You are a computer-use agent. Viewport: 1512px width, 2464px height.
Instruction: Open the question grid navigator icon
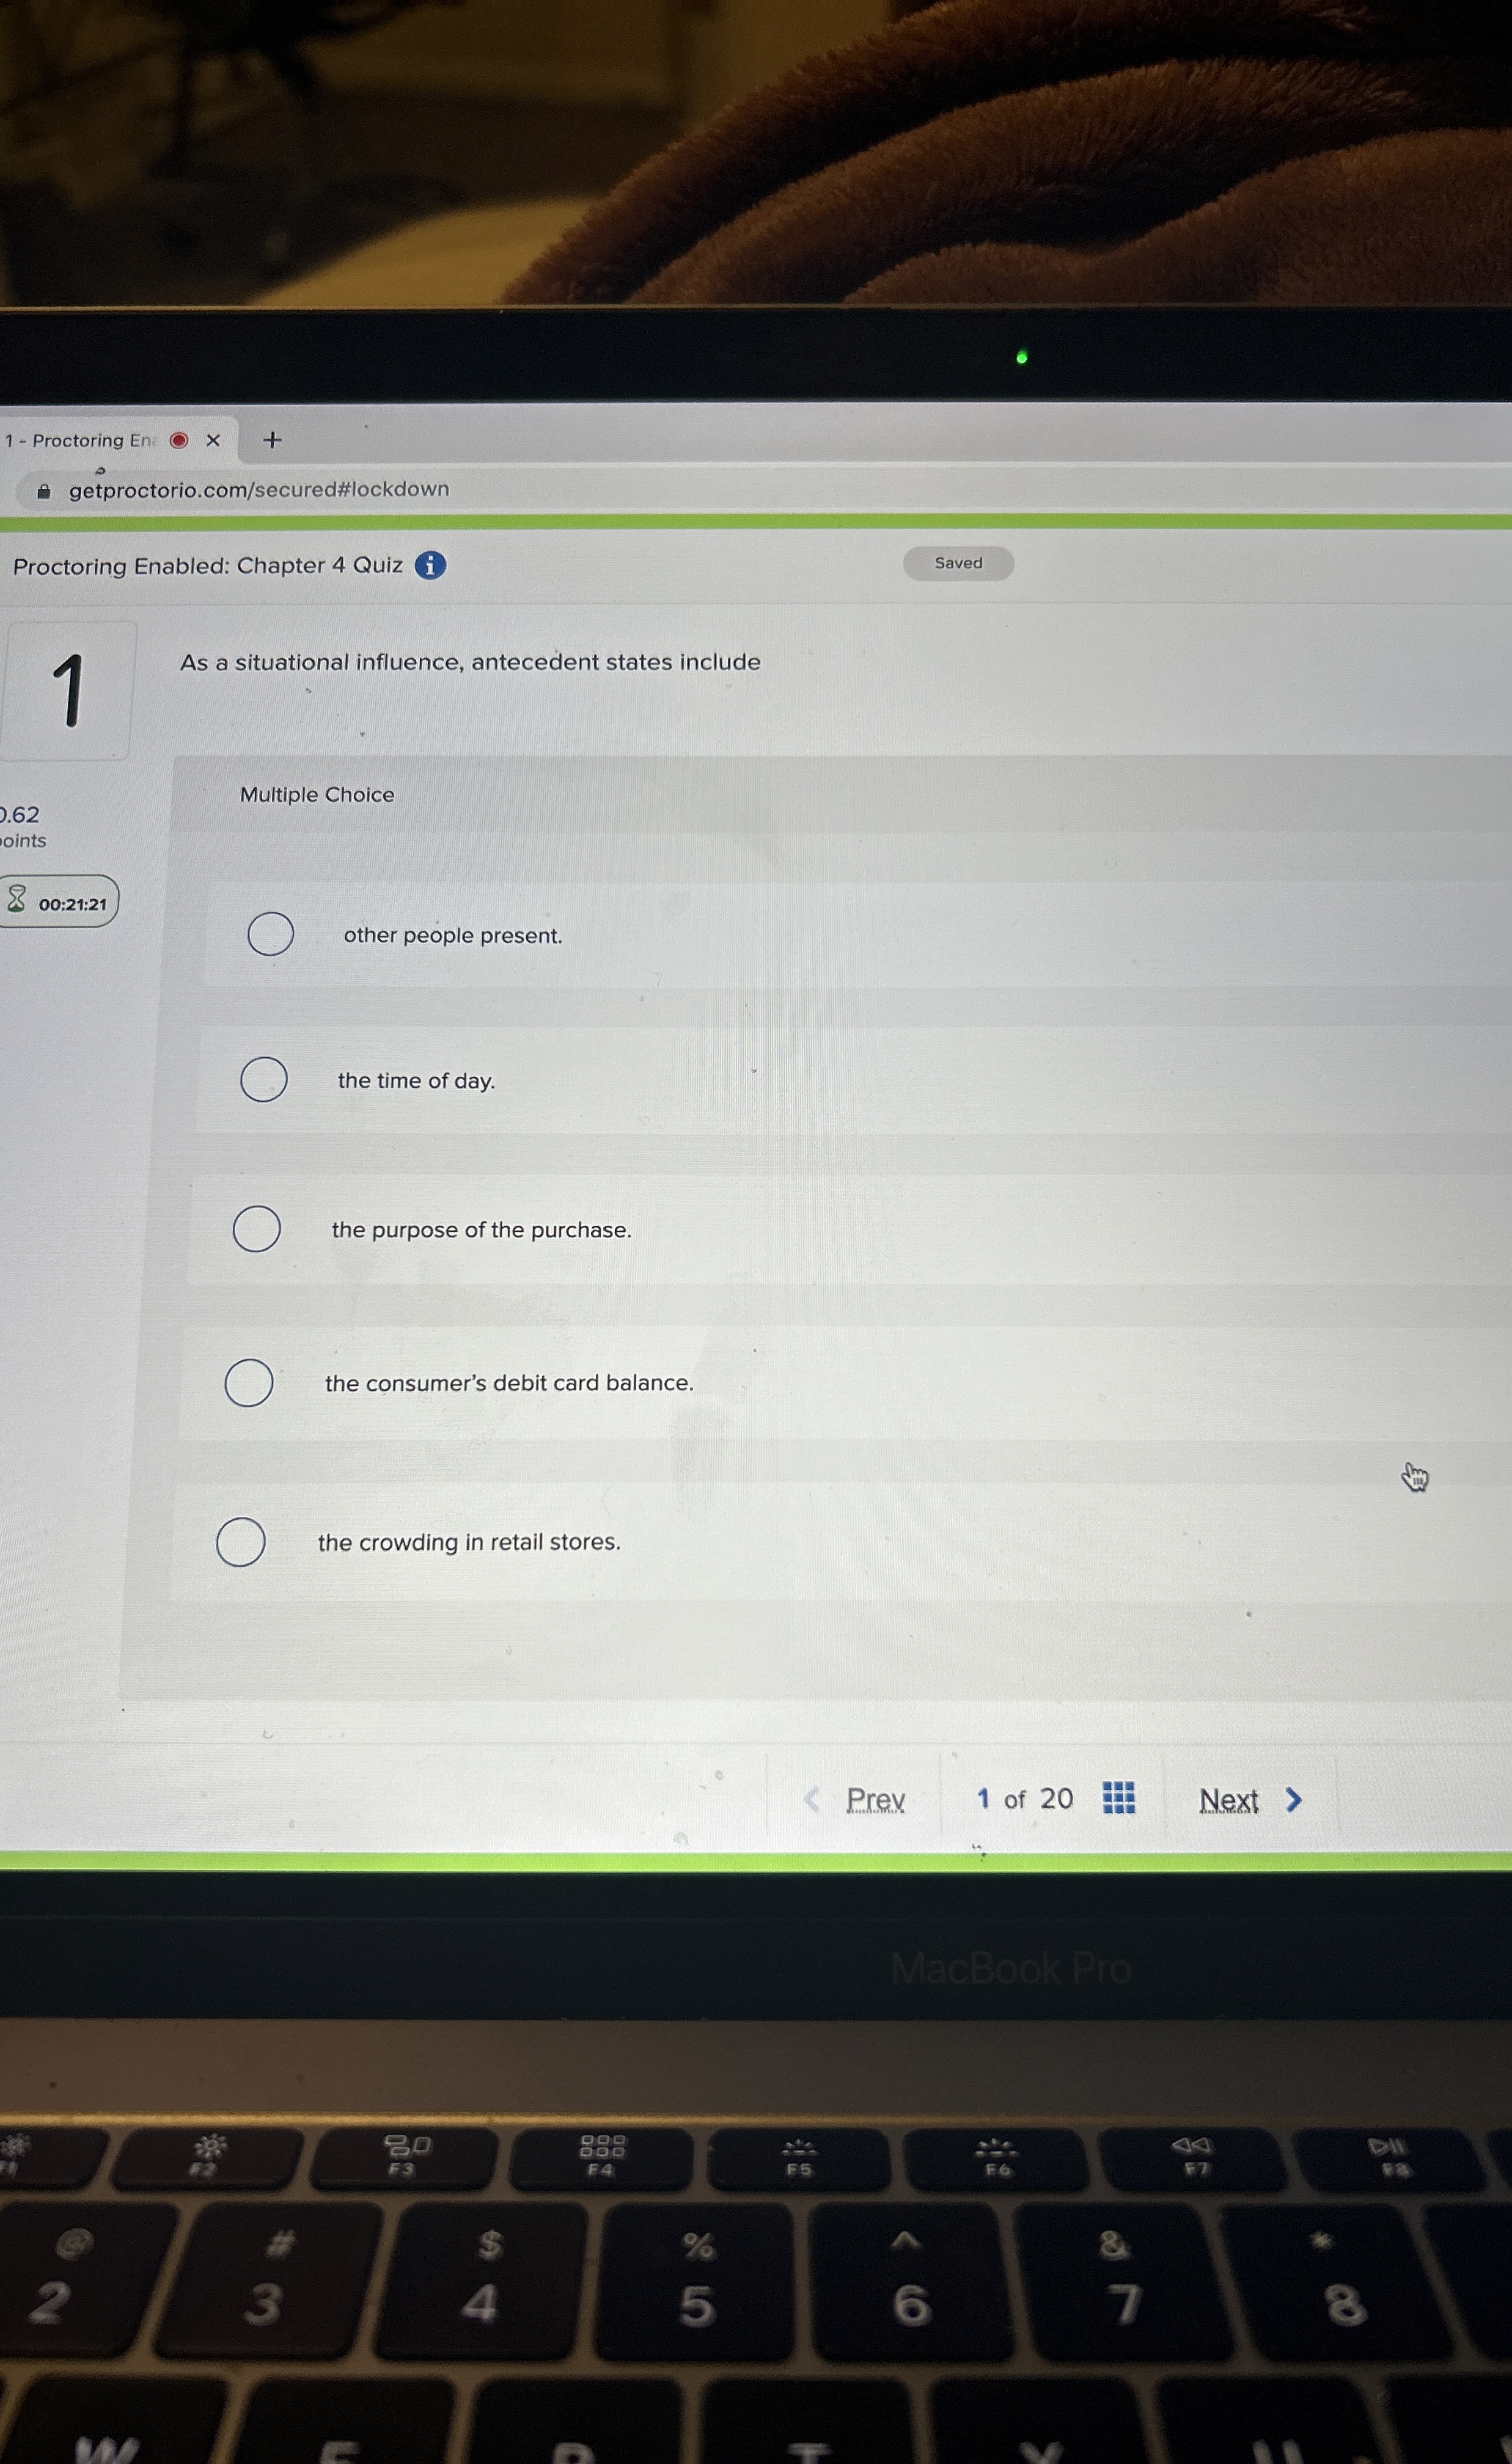tap(1118, 1798)
